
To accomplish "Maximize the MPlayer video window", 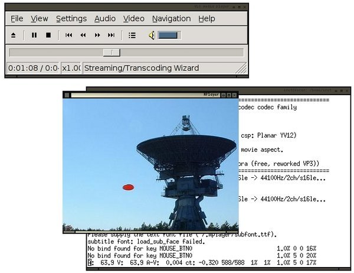I will pos(229,95).
